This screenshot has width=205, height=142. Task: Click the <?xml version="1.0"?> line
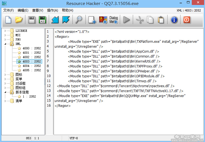click(72, 32)
